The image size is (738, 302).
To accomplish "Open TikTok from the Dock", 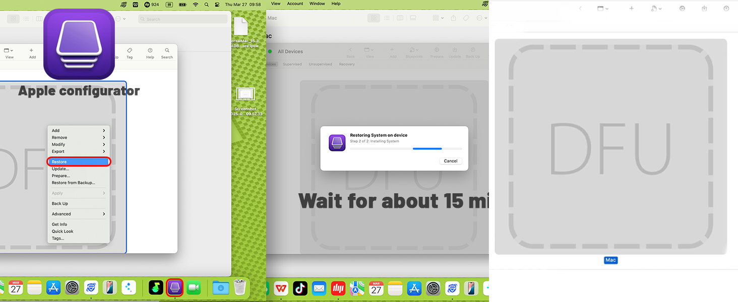I will (300, 288).
